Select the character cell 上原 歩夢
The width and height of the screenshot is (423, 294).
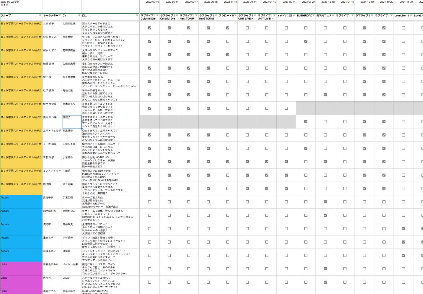(52, 28)
